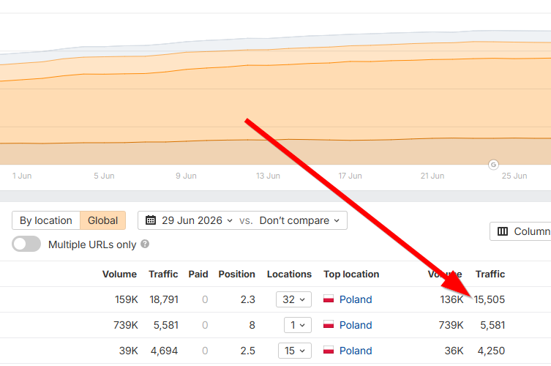Select the 15,505 traffic value
The image size is (551, 366).
click(x=489, y=299)
